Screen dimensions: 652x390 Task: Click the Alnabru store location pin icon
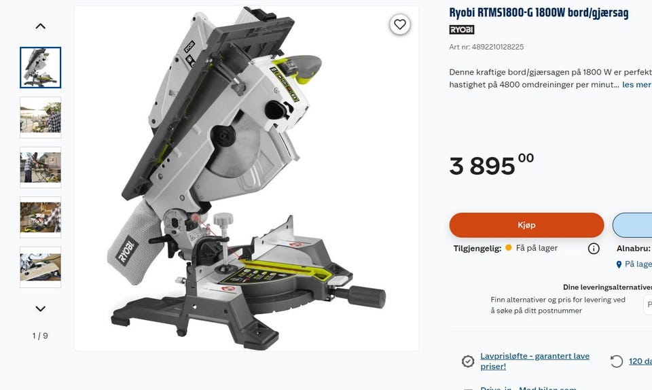coord(619,264)
